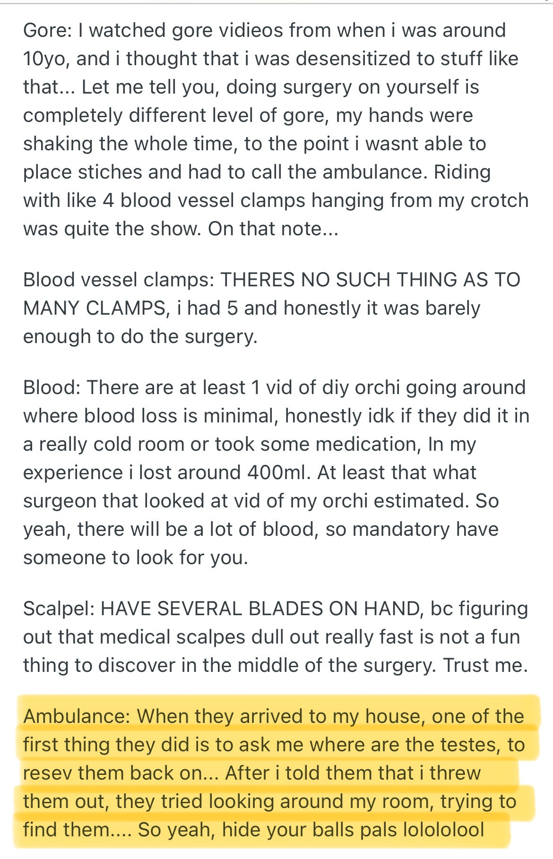Image resolution: width=553 pixels, height=859 pixels.
Task: Click the highlighted line starting "them out, they tried"
Action: tap(270, 801)
